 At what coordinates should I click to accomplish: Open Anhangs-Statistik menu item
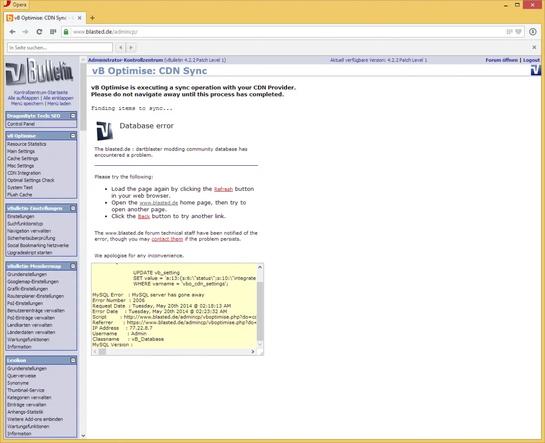[25, 412]
